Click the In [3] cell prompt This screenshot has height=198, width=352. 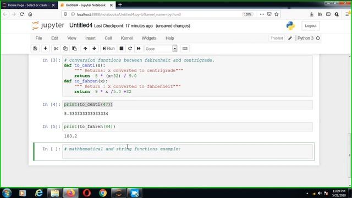coord(51,60)
